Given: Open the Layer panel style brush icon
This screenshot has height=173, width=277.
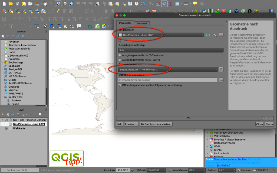Looking at the screenshot, I should point(3,114).
